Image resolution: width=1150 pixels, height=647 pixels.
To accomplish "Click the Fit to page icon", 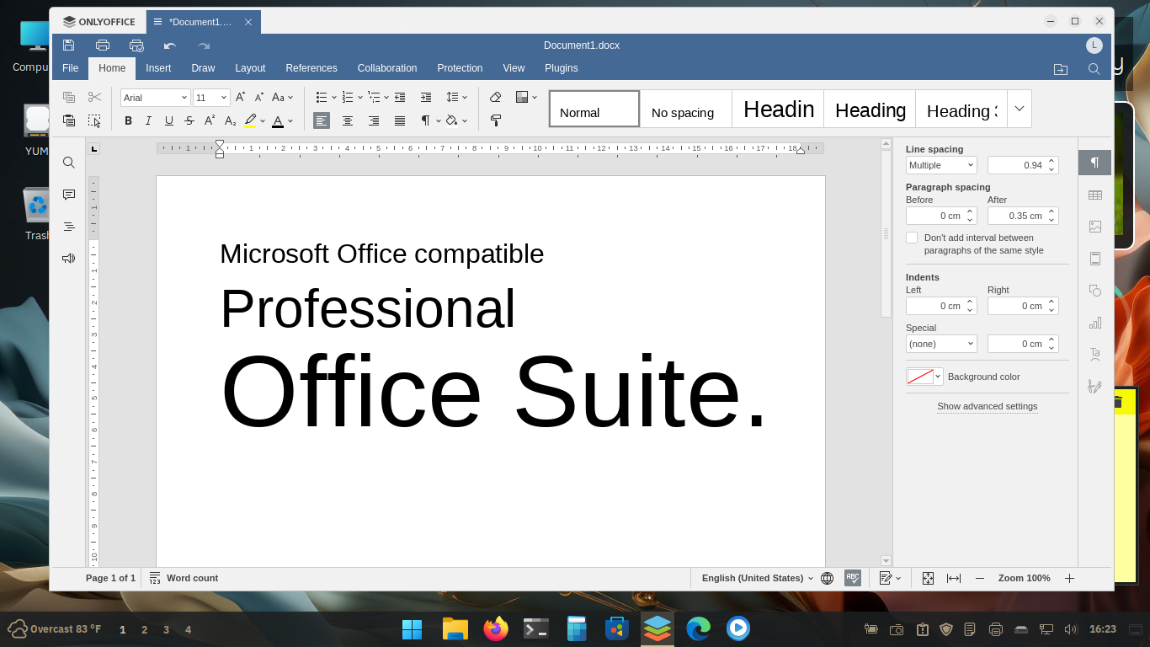I will coord(928,578).
